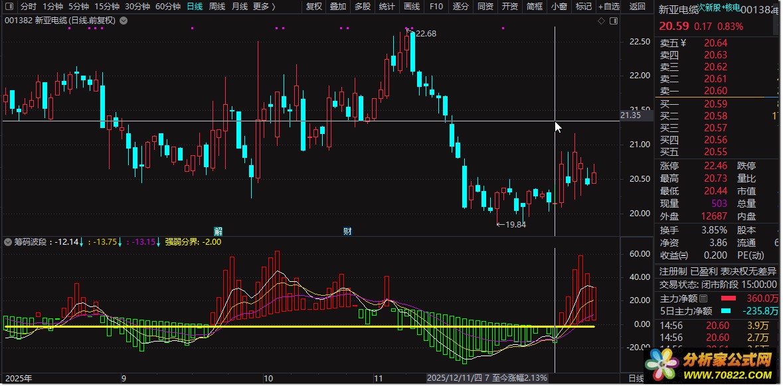This screenshot has width=783, height=386.
Task: Expand the 001382 新亚电缆 stock title dropdown
Action: tap(124, 21)
